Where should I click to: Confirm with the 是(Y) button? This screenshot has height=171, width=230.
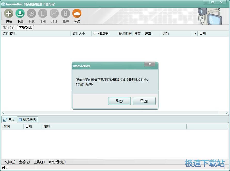[x=119, y=101]
